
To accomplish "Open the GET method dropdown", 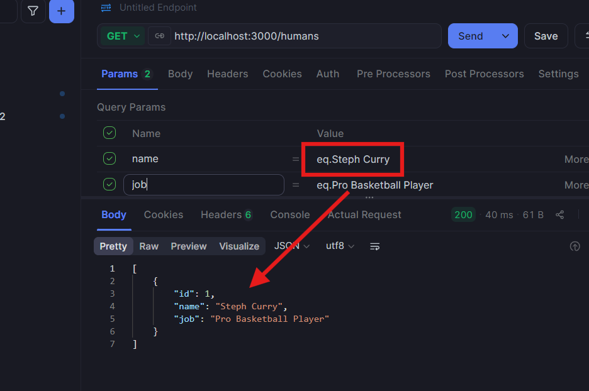I will [x=121, y=36].
